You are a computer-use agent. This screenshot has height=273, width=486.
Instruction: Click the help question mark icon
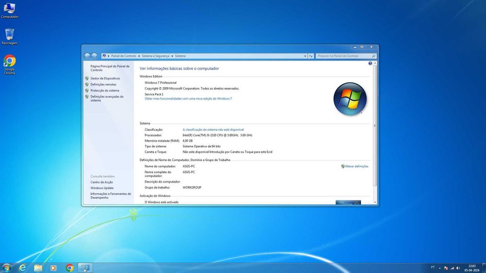point(370,64)
